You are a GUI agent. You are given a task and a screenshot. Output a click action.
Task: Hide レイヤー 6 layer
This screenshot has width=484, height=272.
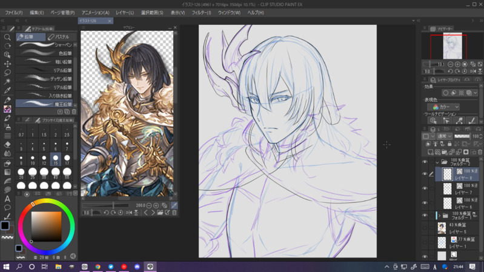click(425, 203)
